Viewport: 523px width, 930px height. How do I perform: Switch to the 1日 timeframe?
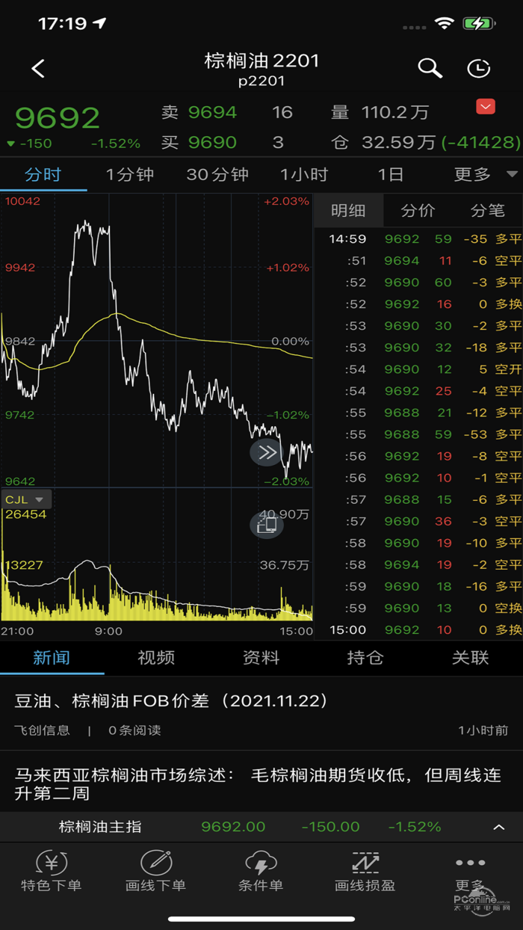[x=391, y=175]
